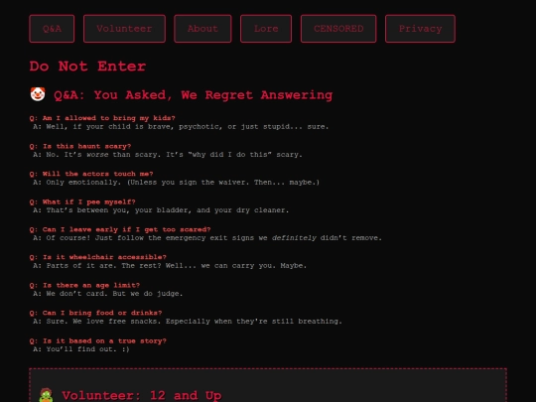The width and height of the screenshot is (536, 402).
Task: Click heading 'Q&A: You Asked, We Regret Answering'
Action: (194, 95)
